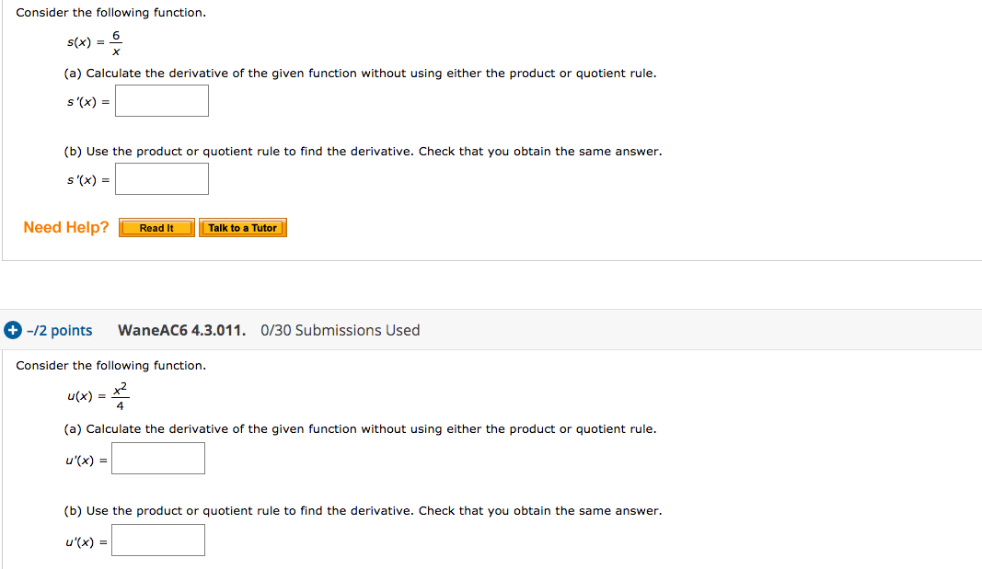This screenshot has width=982, height=569.
Task: Click the u'(x) answer box for part (b)
Action: [157, 541]
